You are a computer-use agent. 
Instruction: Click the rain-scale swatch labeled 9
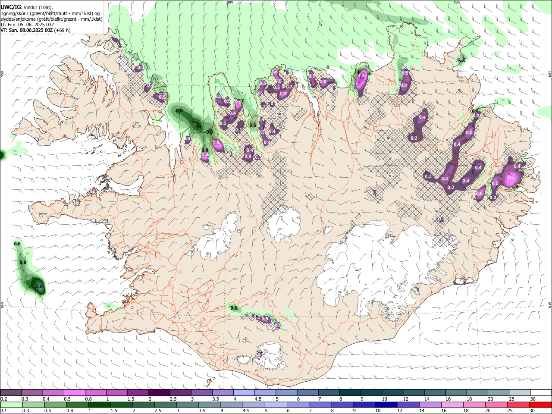click(x=364, y=405)
